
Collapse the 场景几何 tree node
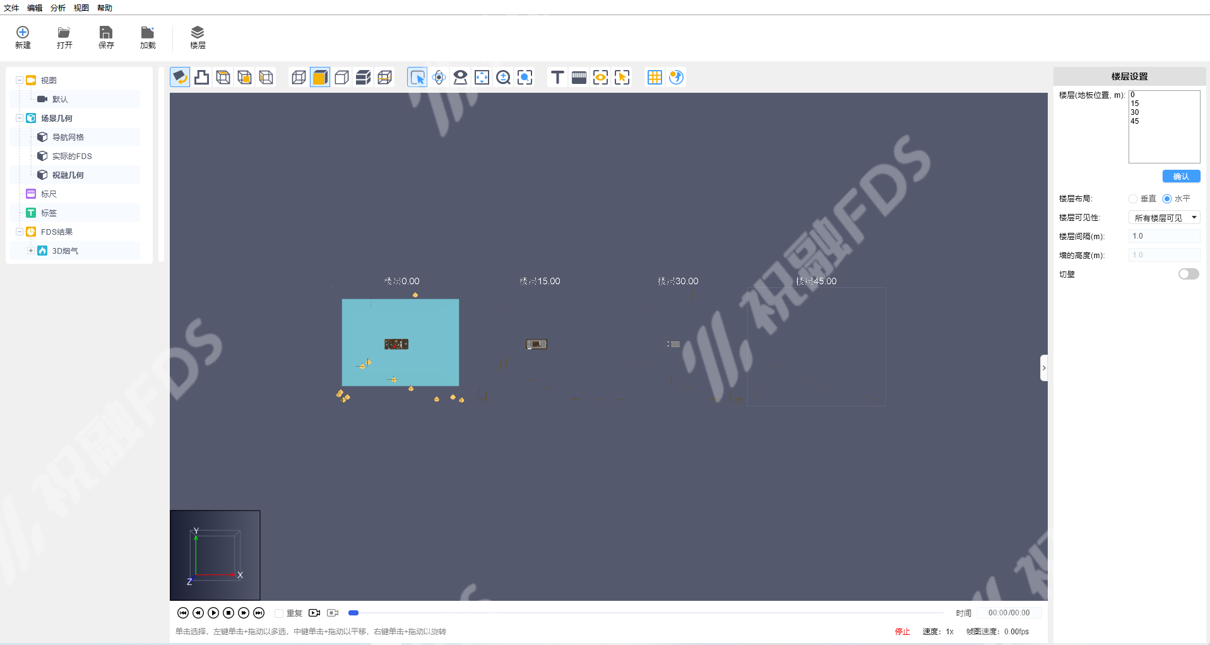point(20,118)
